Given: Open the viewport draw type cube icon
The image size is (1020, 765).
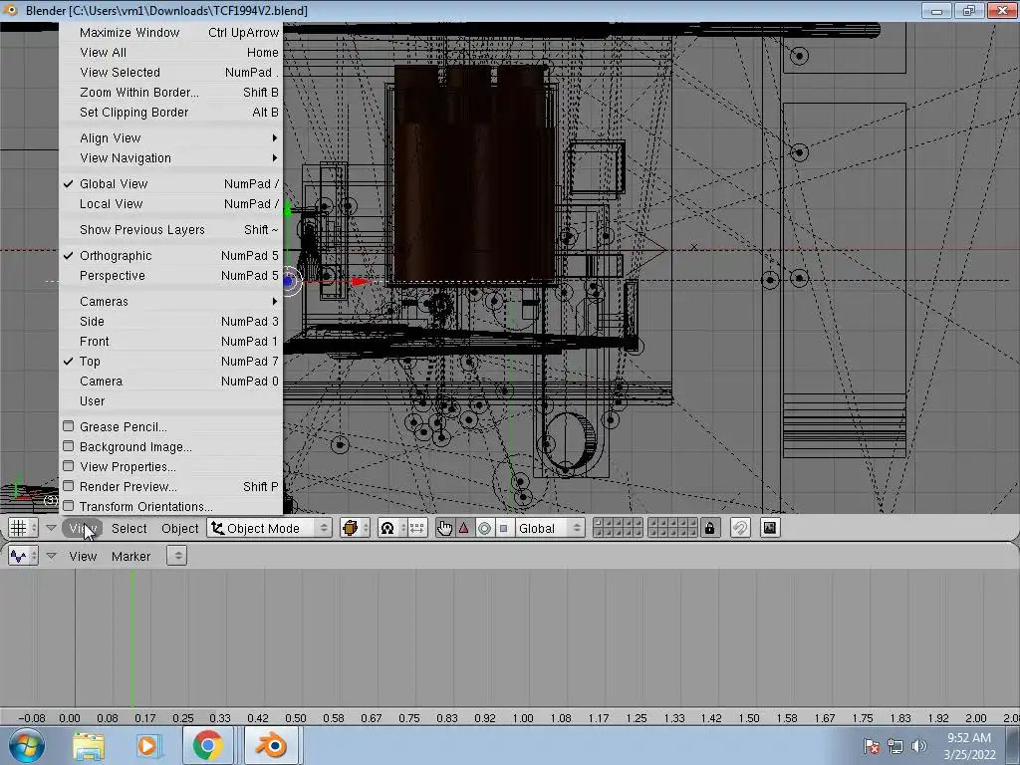Looking at the screenshot, I should click(356, 528).
